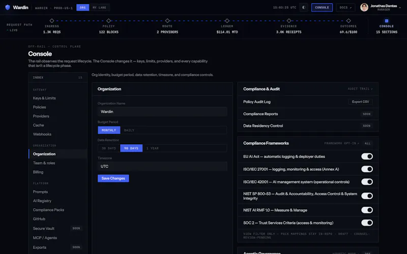Toggle NIST SP 800-53 framework switch
407x254 pixels.
367,196
